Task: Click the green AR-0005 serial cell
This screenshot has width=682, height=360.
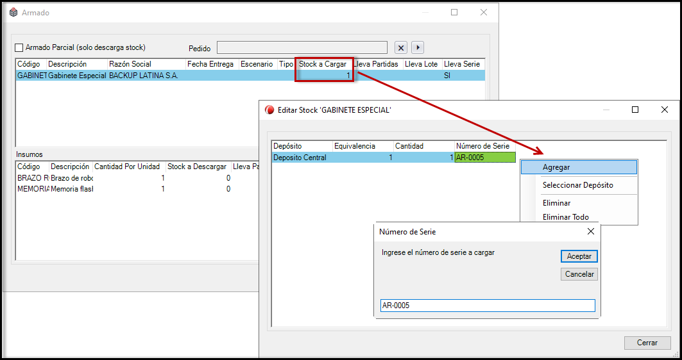Action: (x=485, y=158)
